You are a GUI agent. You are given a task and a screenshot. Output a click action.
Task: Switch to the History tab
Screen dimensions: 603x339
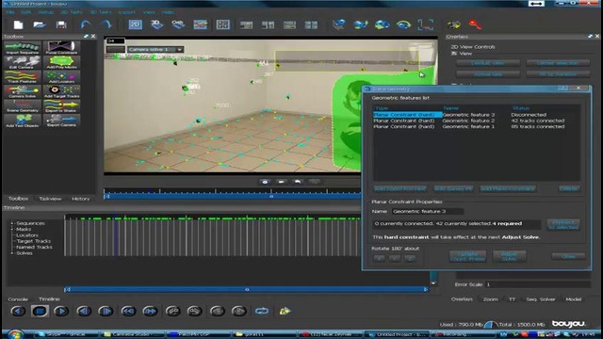[80, 199]
